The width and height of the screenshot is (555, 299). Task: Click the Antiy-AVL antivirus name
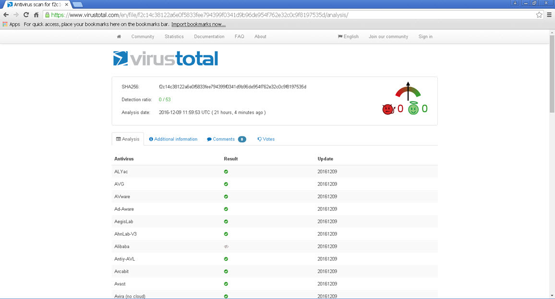125,259
